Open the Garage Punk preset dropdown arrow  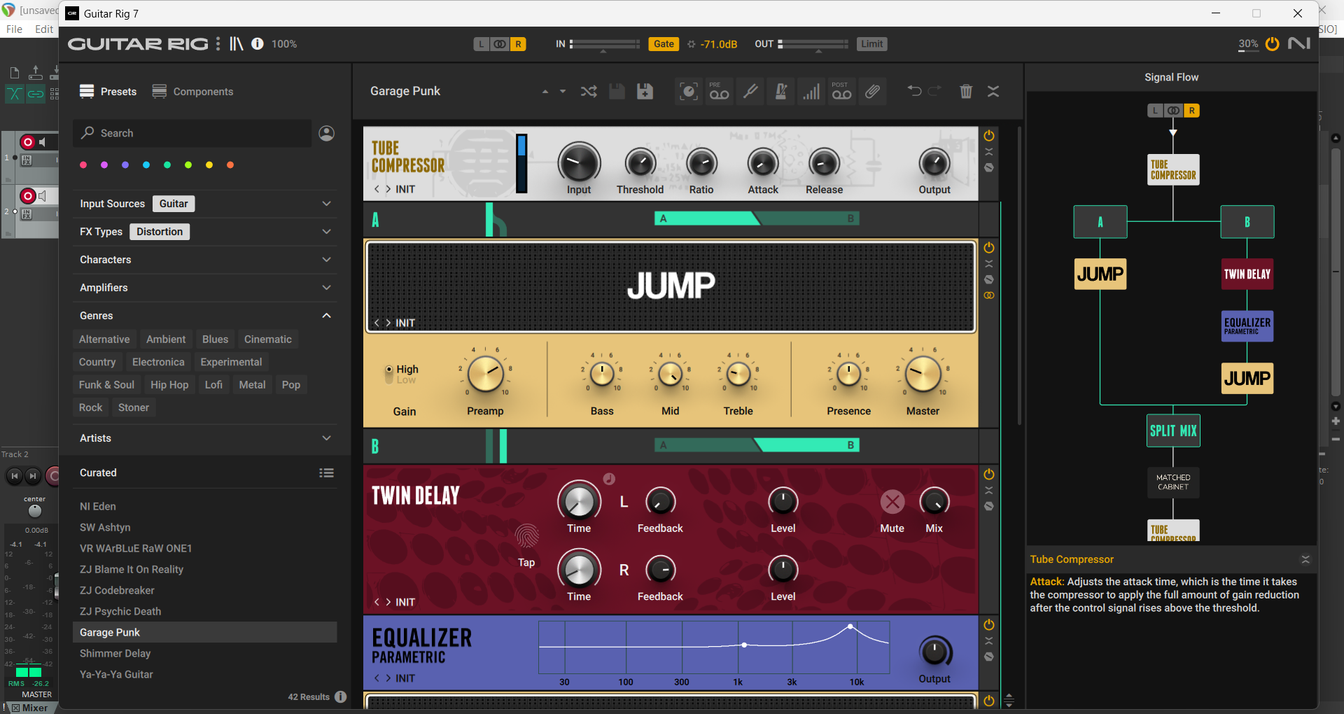coord(563,92)
